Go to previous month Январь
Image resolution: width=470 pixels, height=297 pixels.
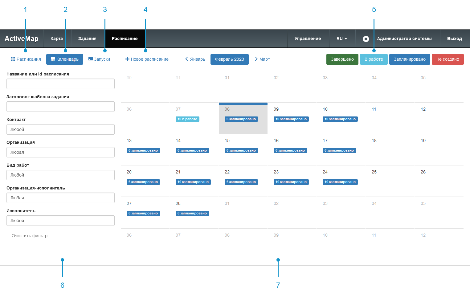pyautogui.click(x=195, y=59)
